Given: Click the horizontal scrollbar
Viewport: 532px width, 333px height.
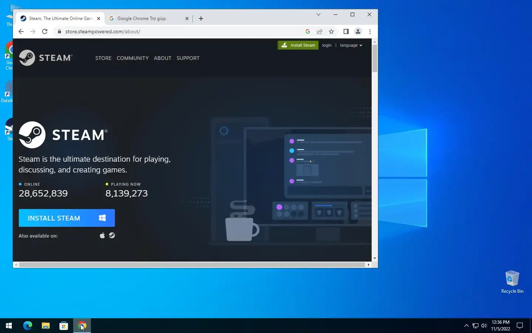Looking at the screenshot, I should click(x=192, y=265).
